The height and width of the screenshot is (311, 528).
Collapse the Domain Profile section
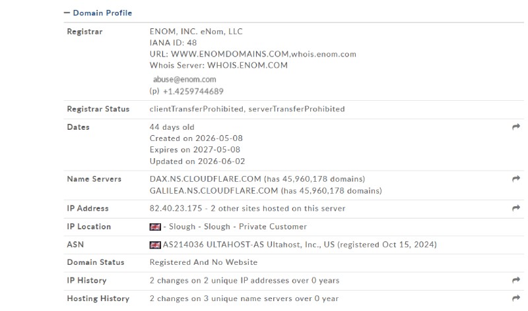67,13
